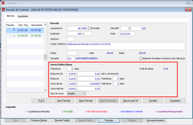Click the Desconto de value field
The height and width of the screenshot is (125, 193).
pos(89,74)
